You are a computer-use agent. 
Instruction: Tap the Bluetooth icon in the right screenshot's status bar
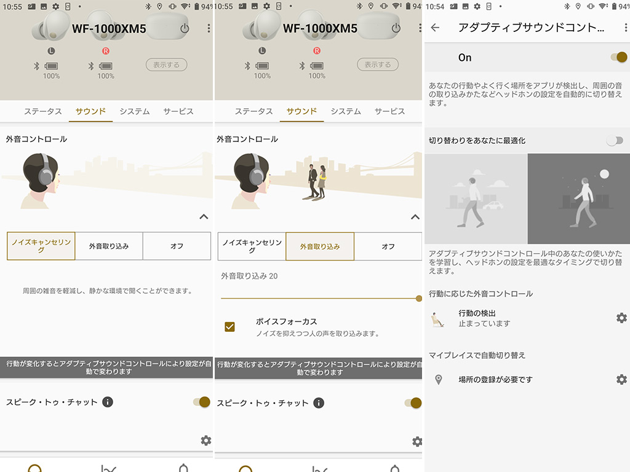567,6
